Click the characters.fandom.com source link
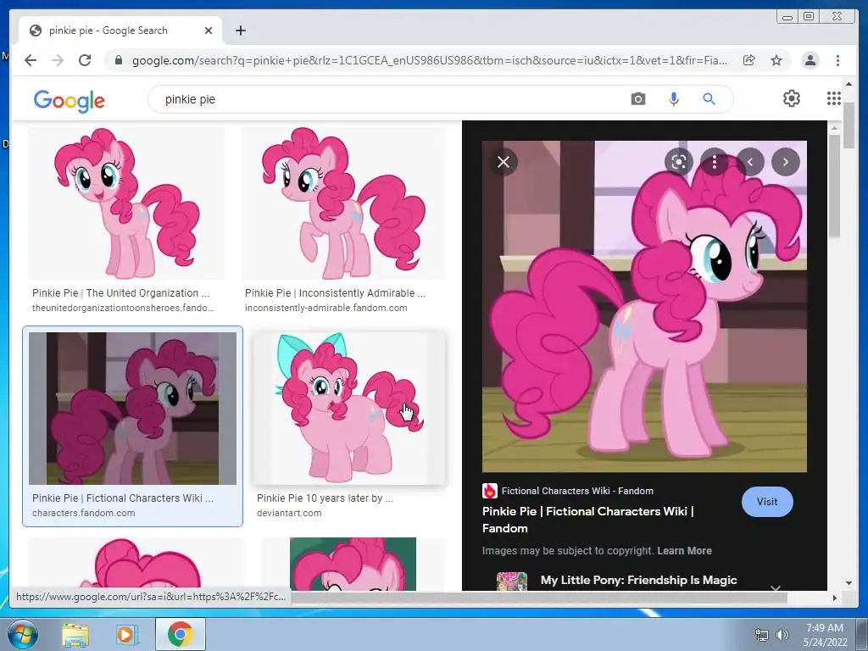The height and width of the screenshot is (651, 868). click(84, 513)
